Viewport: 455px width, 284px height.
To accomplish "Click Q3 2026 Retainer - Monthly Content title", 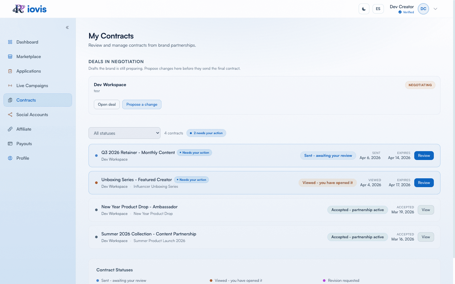I will tap(138, 152).
